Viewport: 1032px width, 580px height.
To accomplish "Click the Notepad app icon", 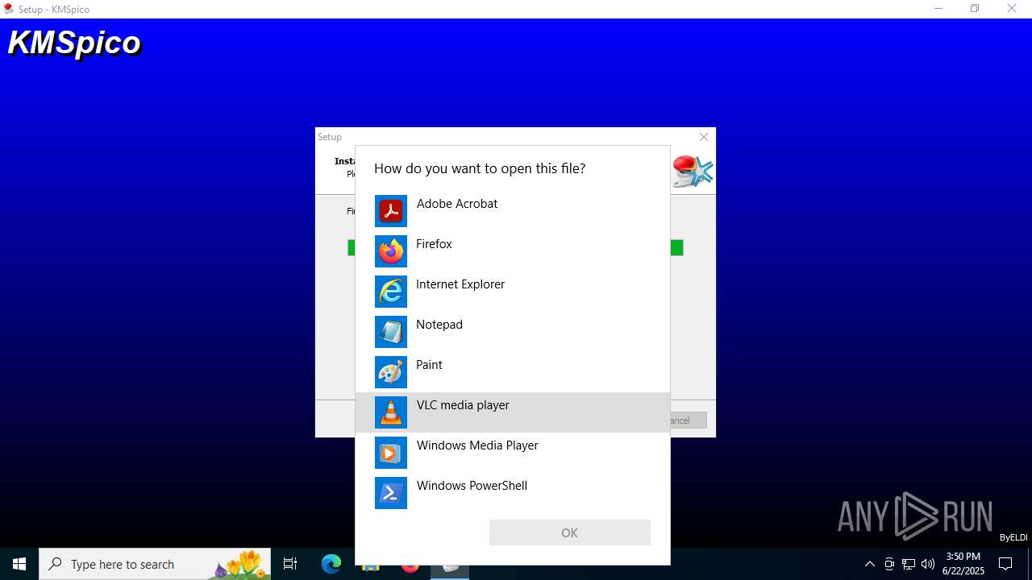I will [x=391, y=332].
